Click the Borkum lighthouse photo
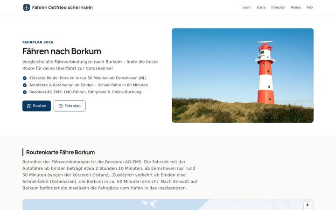Image resolution: width=336 pixels, height=210 pixels. click(x=243, y=76)
